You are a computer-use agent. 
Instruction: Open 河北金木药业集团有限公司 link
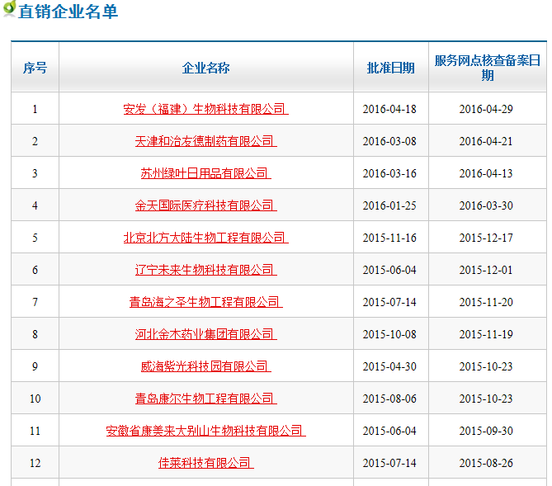point(206,334)
